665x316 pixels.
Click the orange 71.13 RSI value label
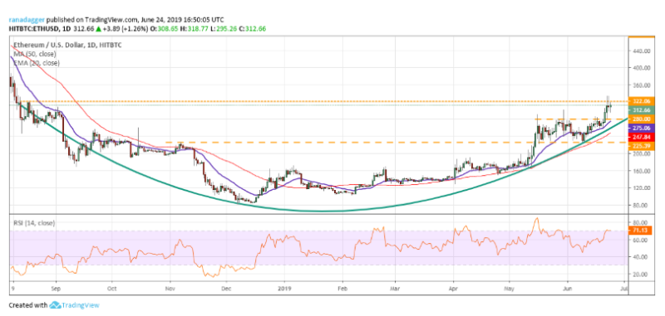[x=641, y=230]
